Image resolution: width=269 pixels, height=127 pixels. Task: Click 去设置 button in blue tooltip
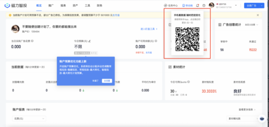click(107, 81)
